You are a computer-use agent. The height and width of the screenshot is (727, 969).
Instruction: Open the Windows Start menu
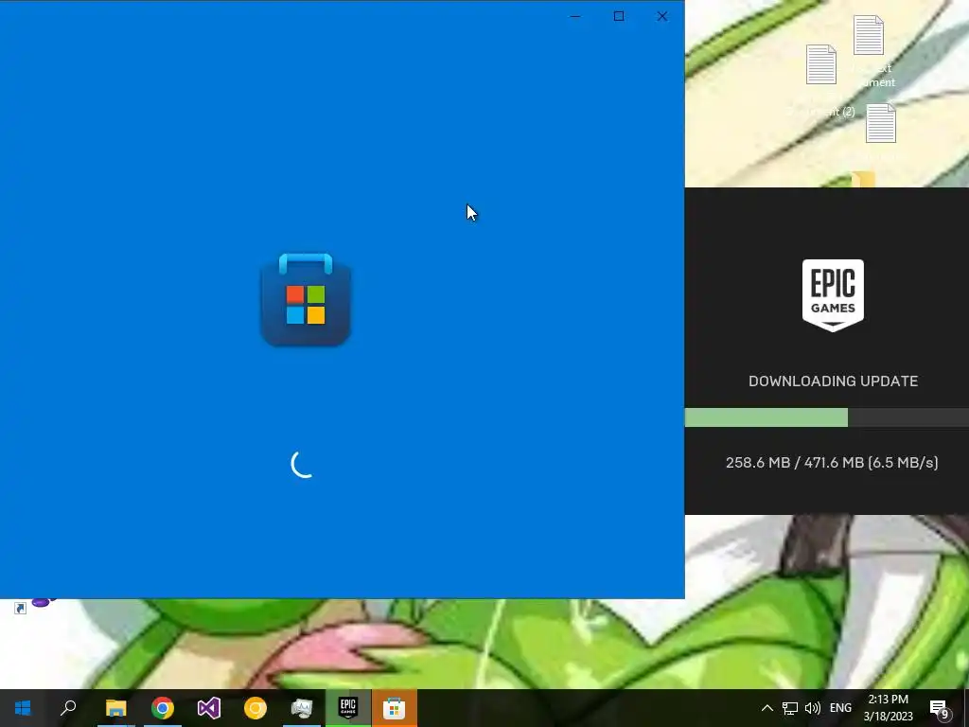[x=23, y=708]
